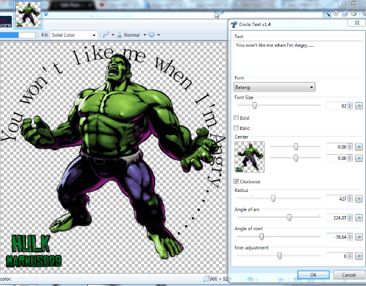366x286 pixels.
Task: Click the first Center slider handle
Action: tap(295, 147)
